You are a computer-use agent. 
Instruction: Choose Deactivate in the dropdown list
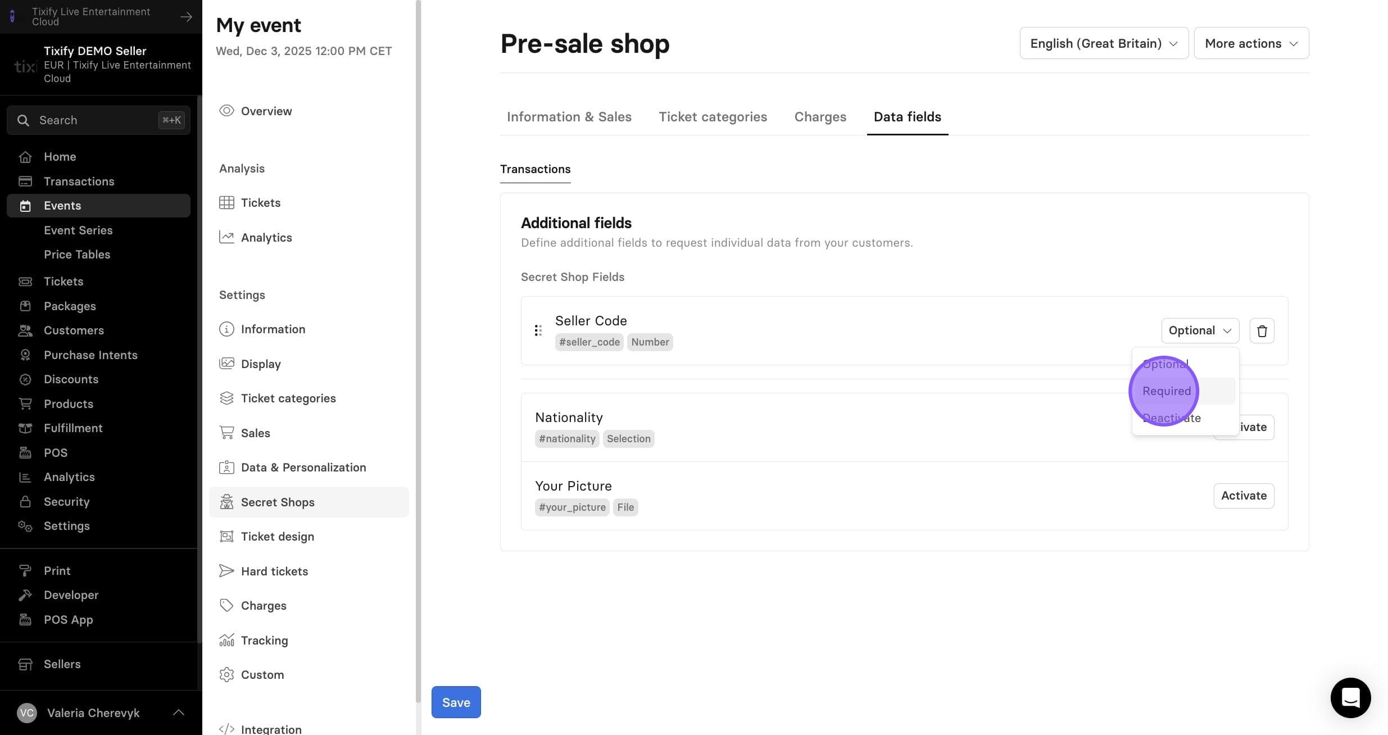point(1185,418)
